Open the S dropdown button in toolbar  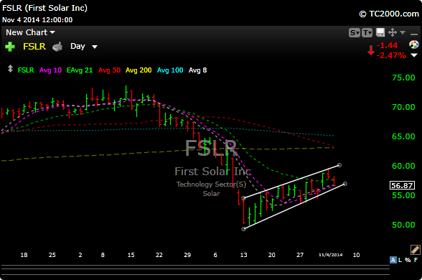pyautogui.click(x=355, y=33)
